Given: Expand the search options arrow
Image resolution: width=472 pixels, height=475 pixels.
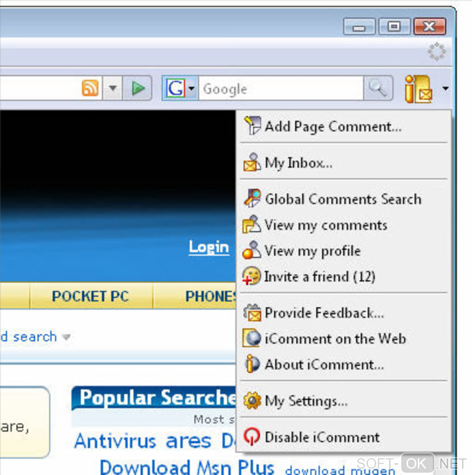Looking at the screenshot, I should pos(66,336).
